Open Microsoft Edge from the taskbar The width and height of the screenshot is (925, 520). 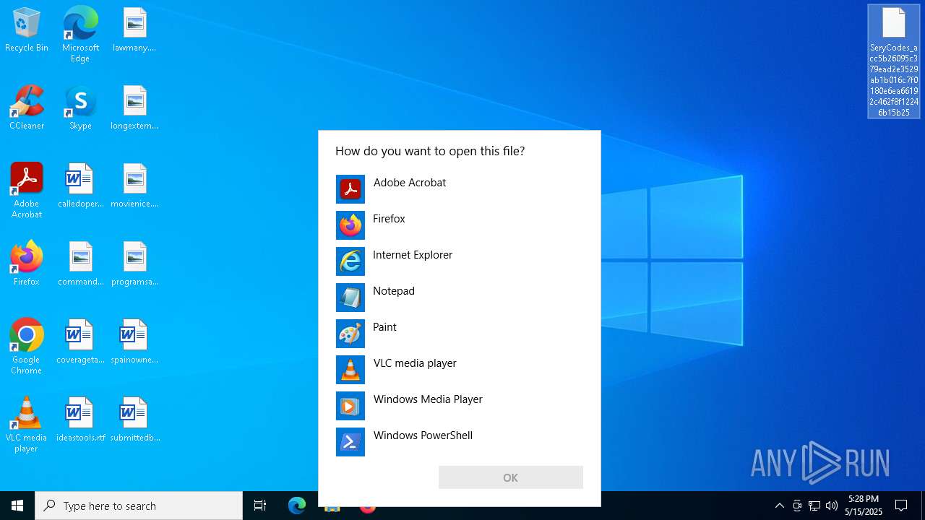click(x=297, y=506)
